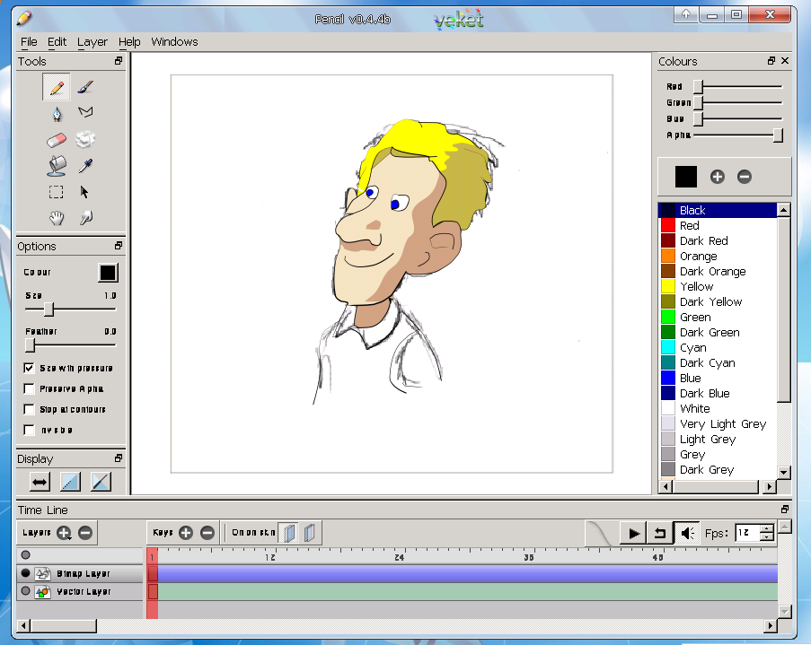Screen dimensions: 811x645
Task: Open the File menu
Action: pos(29,42)
